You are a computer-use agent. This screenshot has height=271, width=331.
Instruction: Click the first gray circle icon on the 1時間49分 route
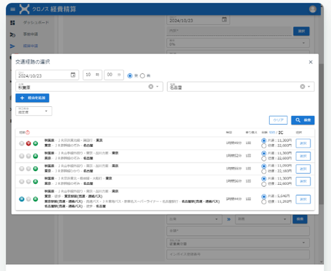tap(21, 143)
